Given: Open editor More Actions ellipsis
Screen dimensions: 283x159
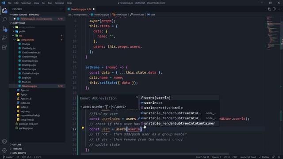Looking at the screenshot, I should [x=279, y=9].
